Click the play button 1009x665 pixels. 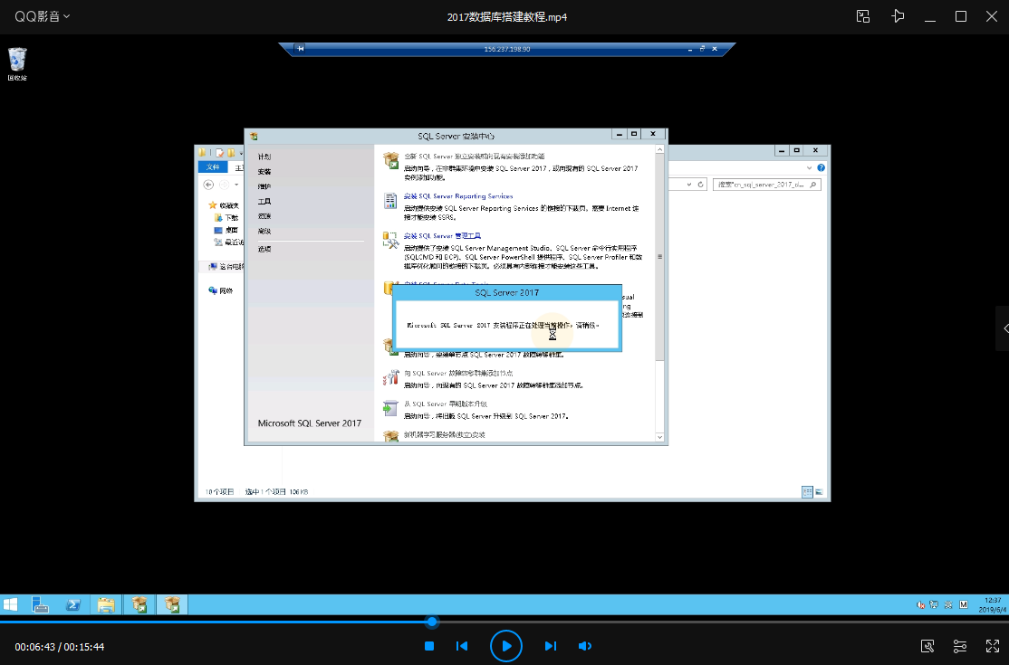click(x=505, y=646)
